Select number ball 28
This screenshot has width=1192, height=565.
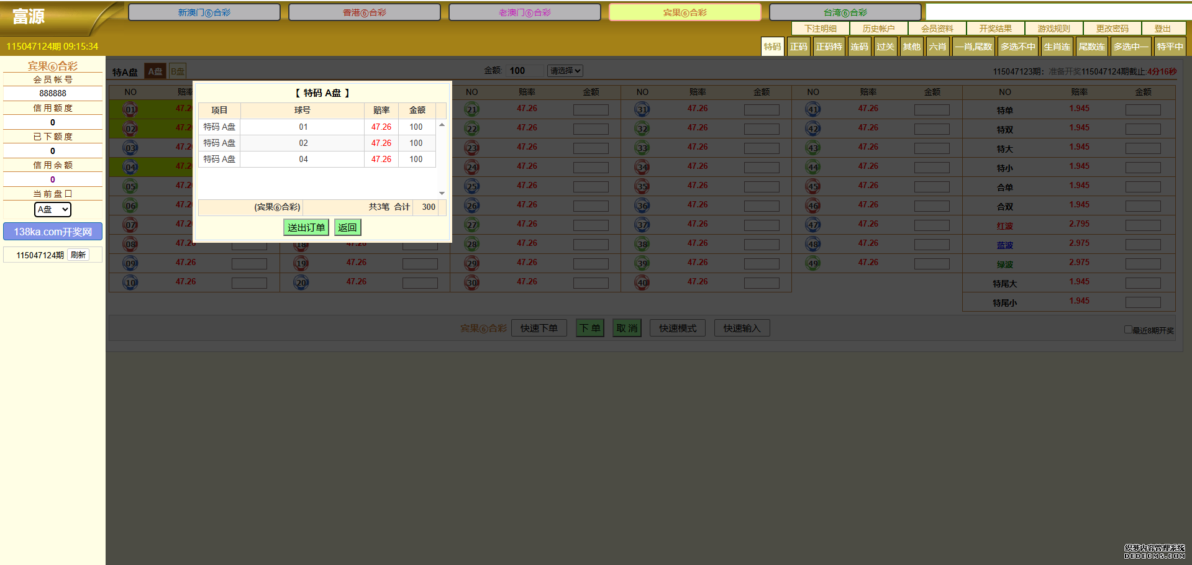pos(472,245)
